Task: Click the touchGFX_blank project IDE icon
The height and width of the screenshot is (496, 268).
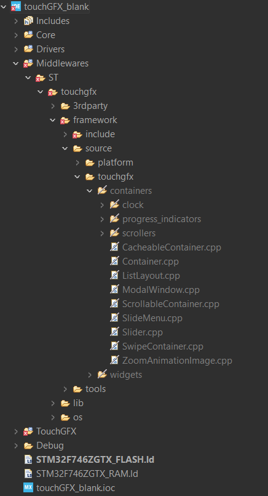Action: 16,6
